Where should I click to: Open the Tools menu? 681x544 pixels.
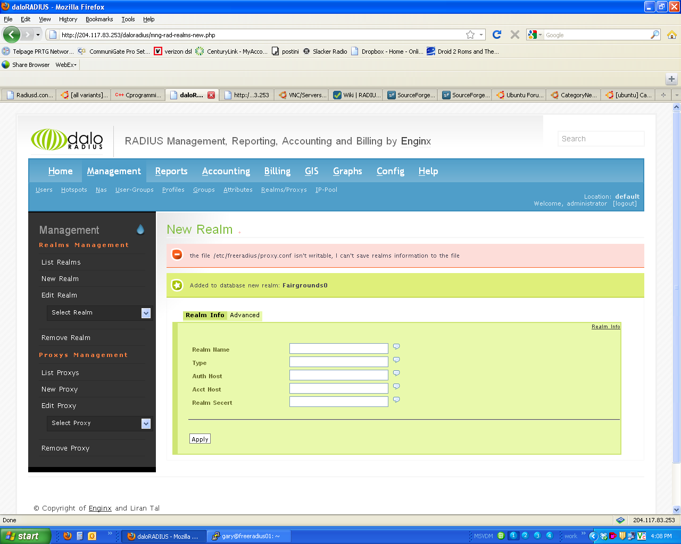point(128,19)
